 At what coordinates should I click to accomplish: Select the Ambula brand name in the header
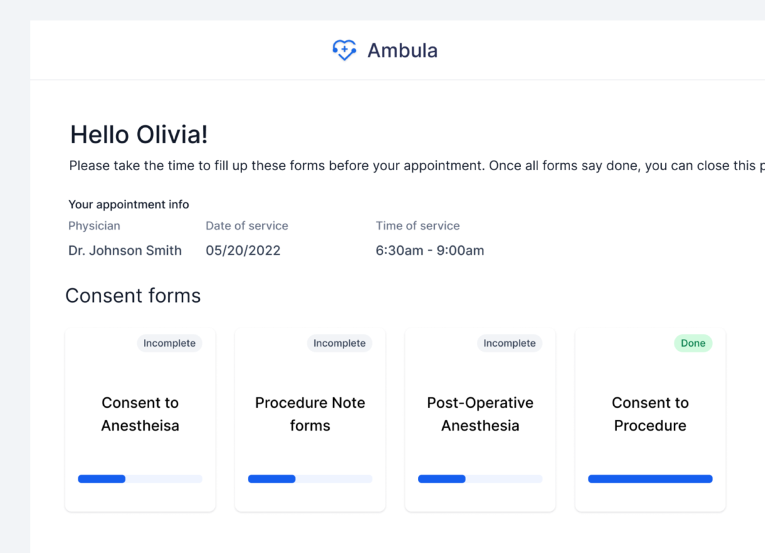[x=402, y=50]
